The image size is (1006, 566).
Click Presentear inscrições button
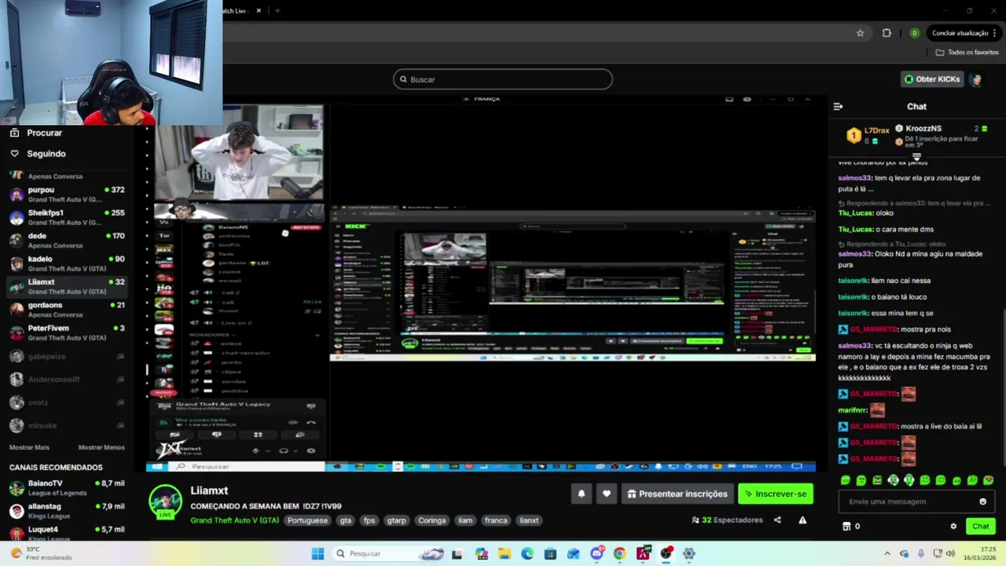tap(677, 494)
